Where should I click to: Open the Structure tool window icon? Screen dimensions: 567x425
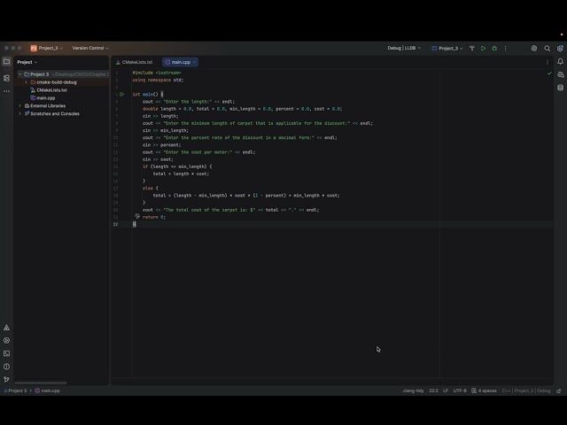[x=6, y=78]
